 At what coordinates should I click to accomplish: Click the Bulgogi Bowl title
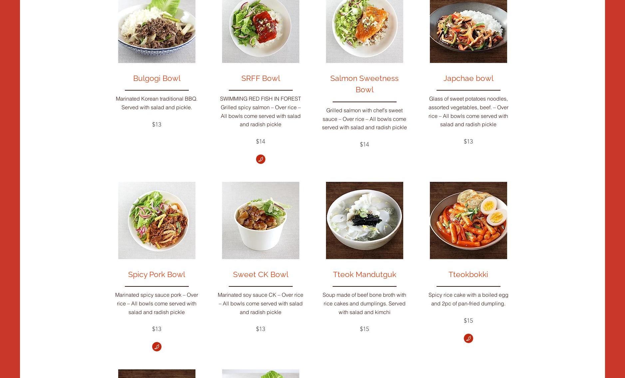coord(156,78)
